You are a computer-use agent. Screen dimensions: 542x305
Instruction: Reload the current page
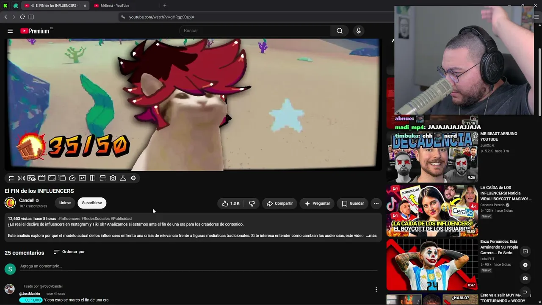22,17
